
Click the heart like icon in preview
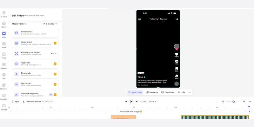177,54
